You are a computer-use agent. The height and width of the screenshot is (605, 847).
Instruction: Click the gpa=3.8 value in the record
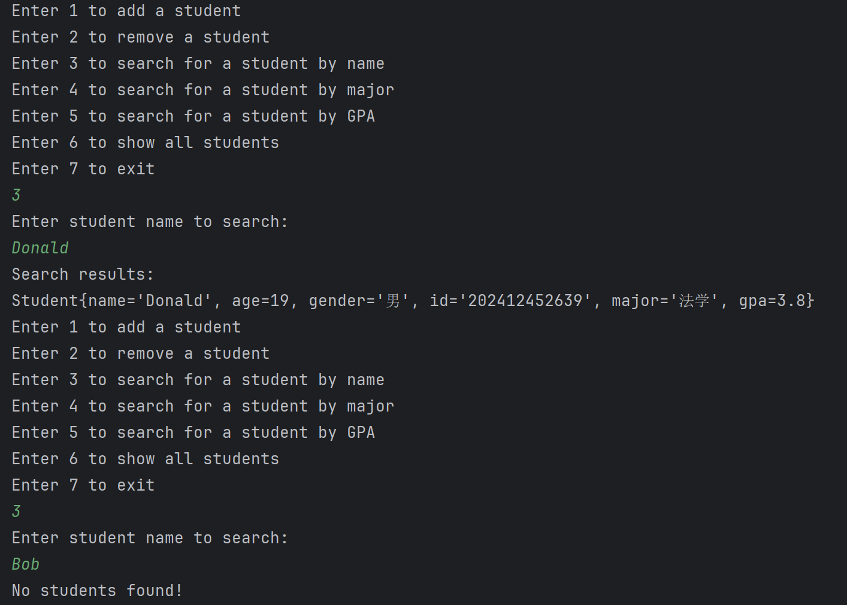pyautogui.click(x=775, y=301)
